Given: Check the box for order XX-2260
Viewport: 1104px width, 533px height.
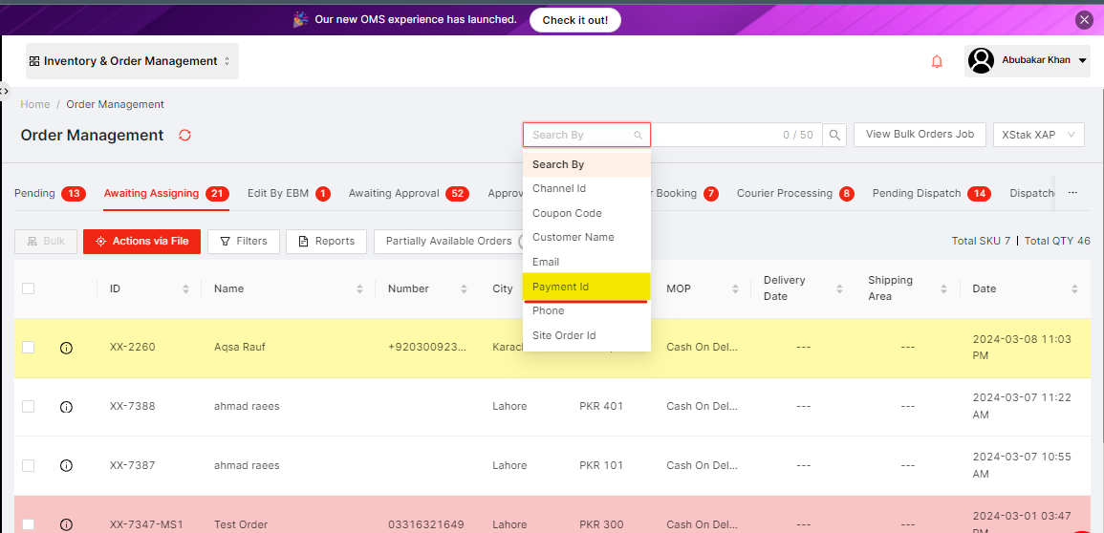Looking at the screenshot, I should tap(29, 348).
